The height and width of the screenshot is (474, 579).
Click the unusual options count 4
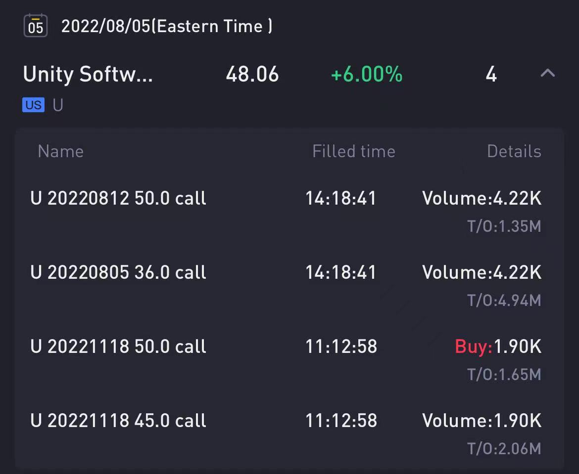pyautogui.click(x=491, y=74)
